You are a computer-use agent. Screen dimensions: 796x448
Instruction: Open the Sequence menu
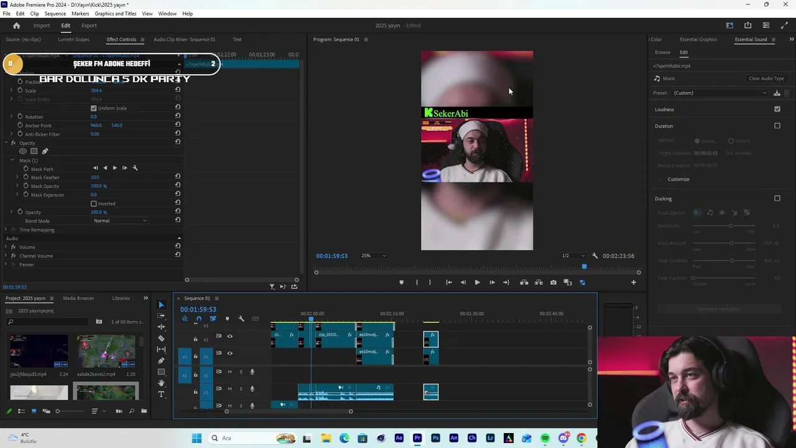click(55, 14)
